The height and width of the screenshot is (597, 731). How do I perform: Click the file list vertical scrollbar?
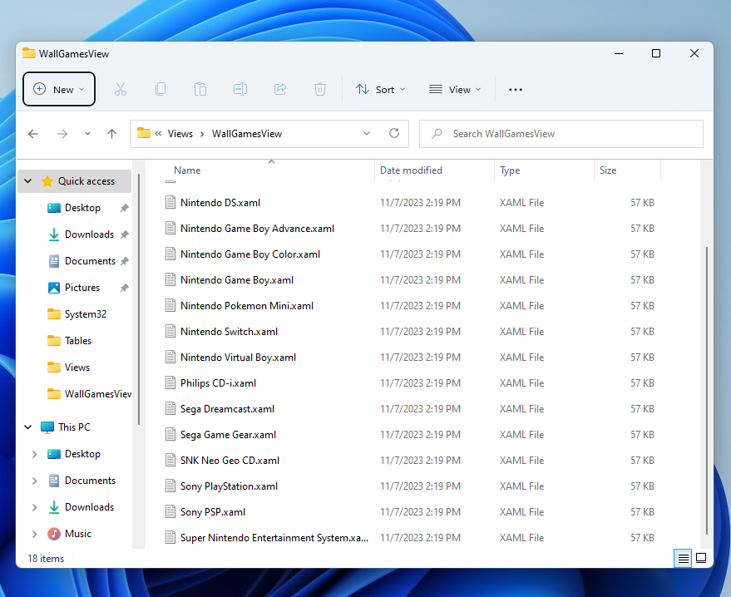tap(707, 391)
